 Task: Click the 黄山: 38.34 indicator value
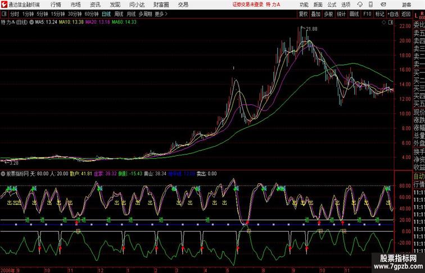pos(155,174)
